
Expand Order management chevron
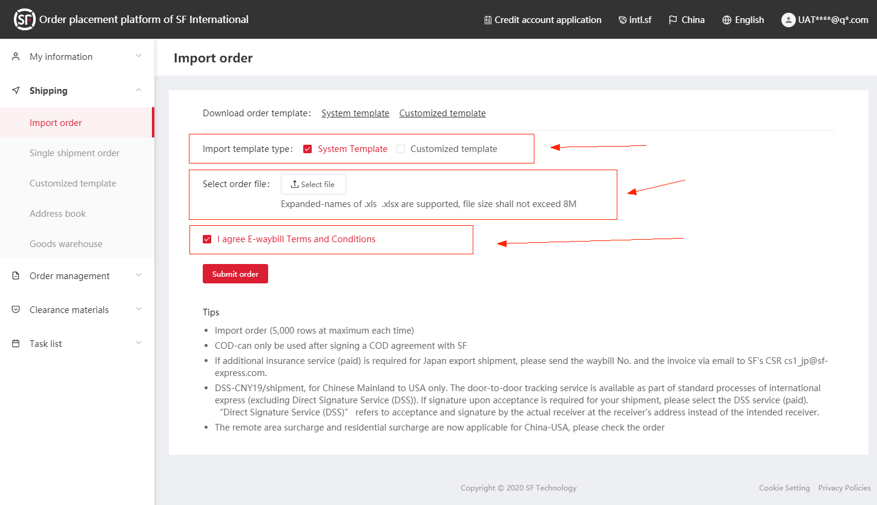tap(139, 276)
